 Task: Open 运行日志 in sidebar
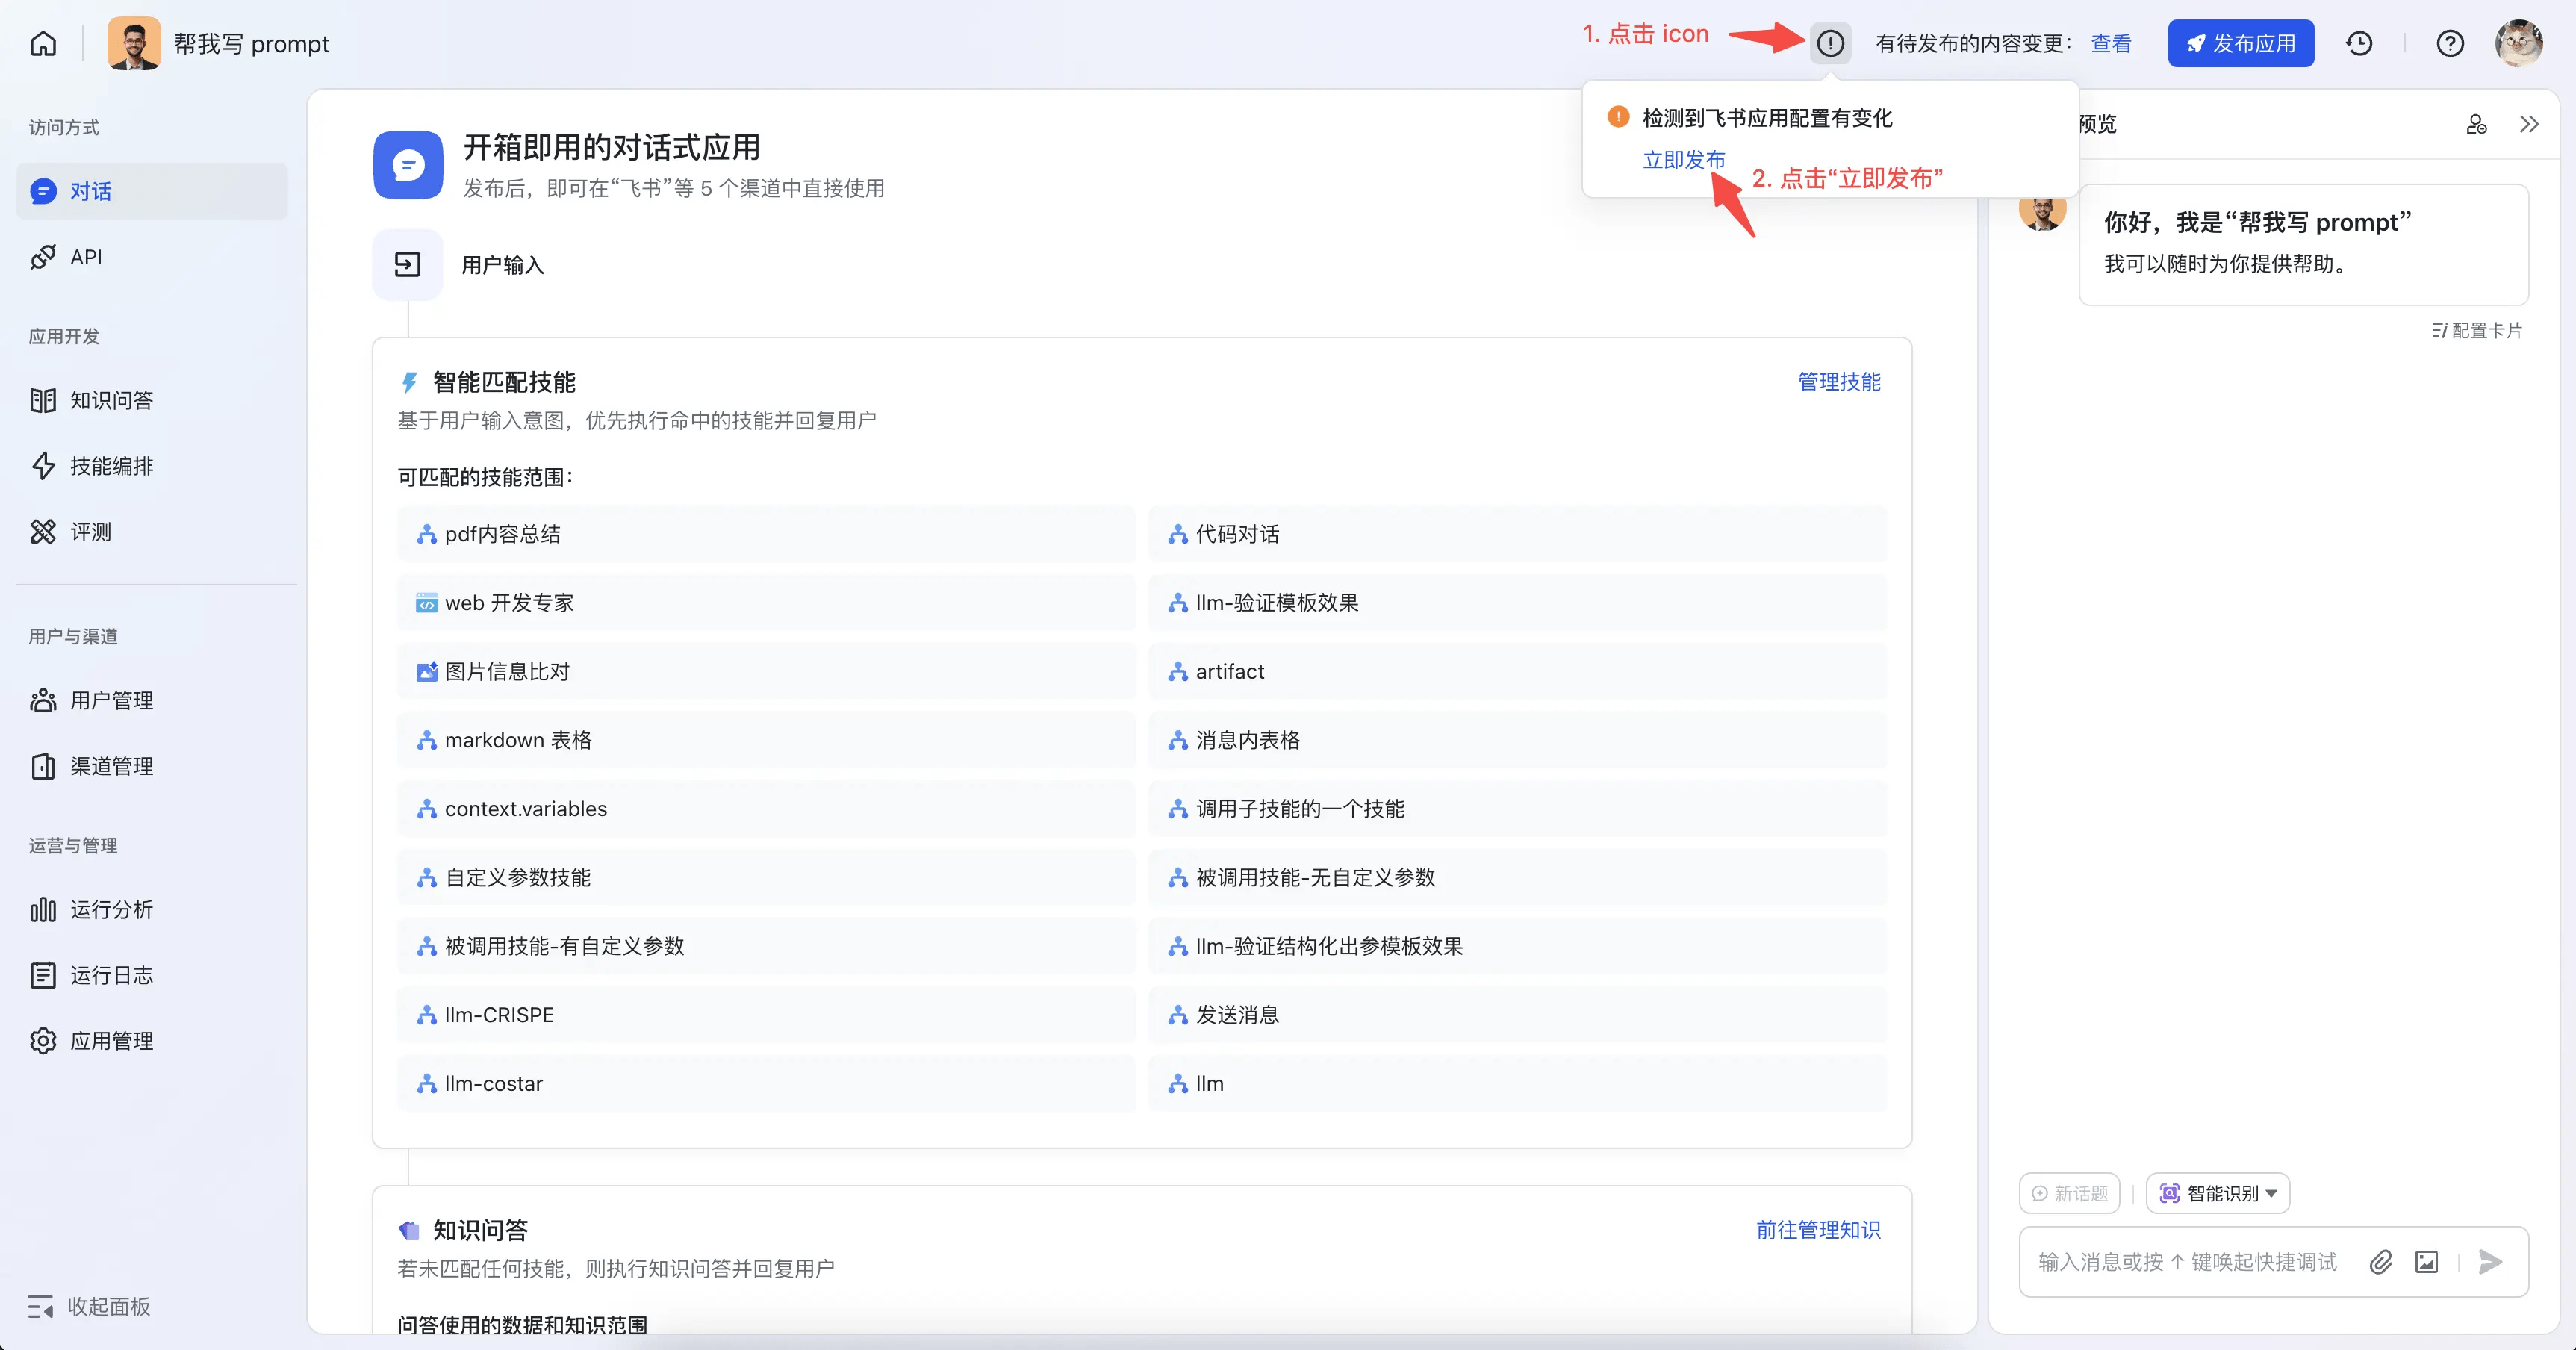pos(152,975)
